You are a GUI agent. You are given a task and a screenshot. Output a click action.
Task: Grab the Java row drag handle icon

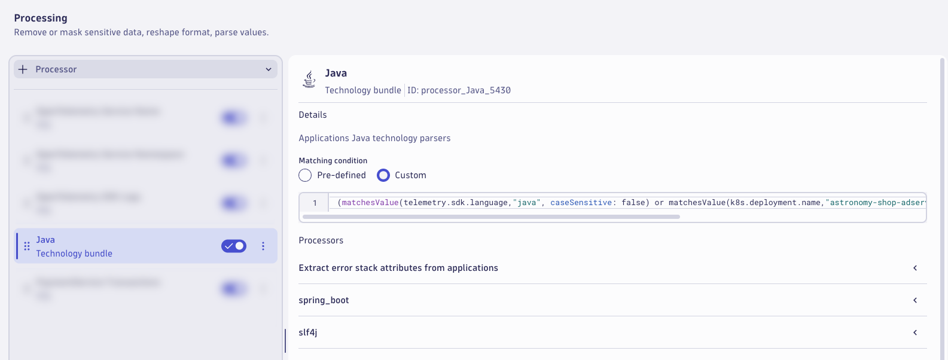coord(27,246)
